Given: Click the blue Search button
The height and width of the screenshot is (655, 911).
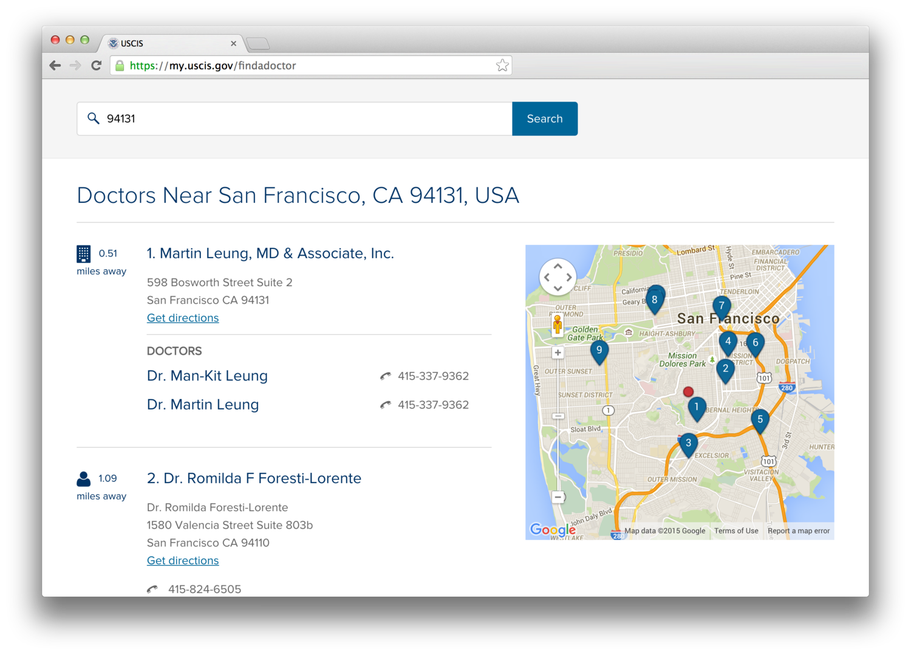Looking at the screenshot, I should [x=545, y=118].
